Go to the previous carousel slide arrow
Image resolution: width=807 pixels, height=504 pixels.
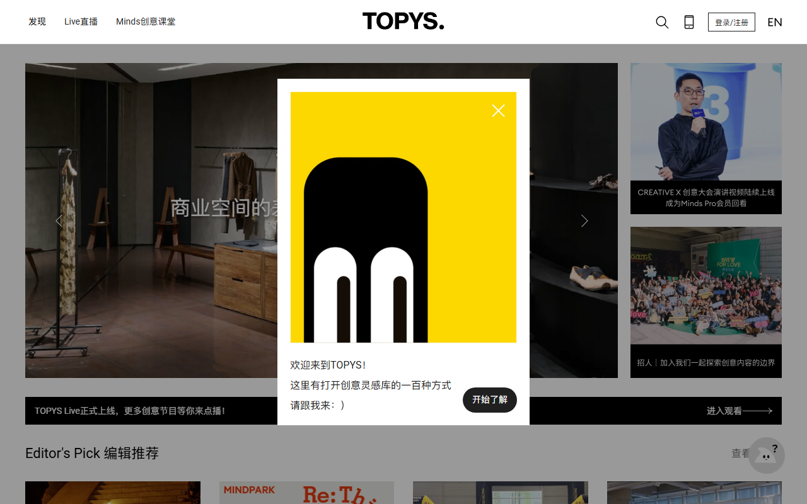pos(59,220)
